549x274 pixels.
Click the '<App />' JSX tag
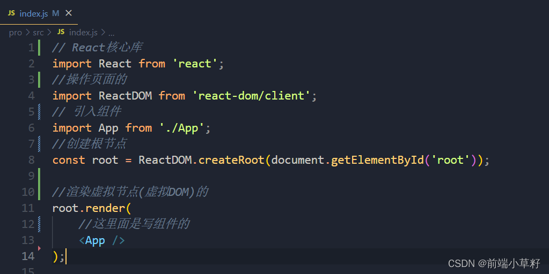click(102, 240)
